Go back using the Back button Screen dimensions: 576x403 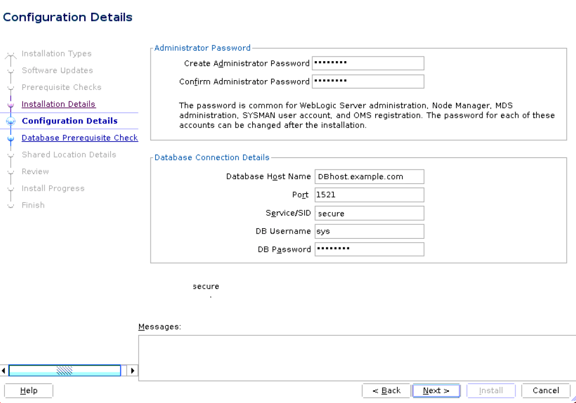coord(386,390)
